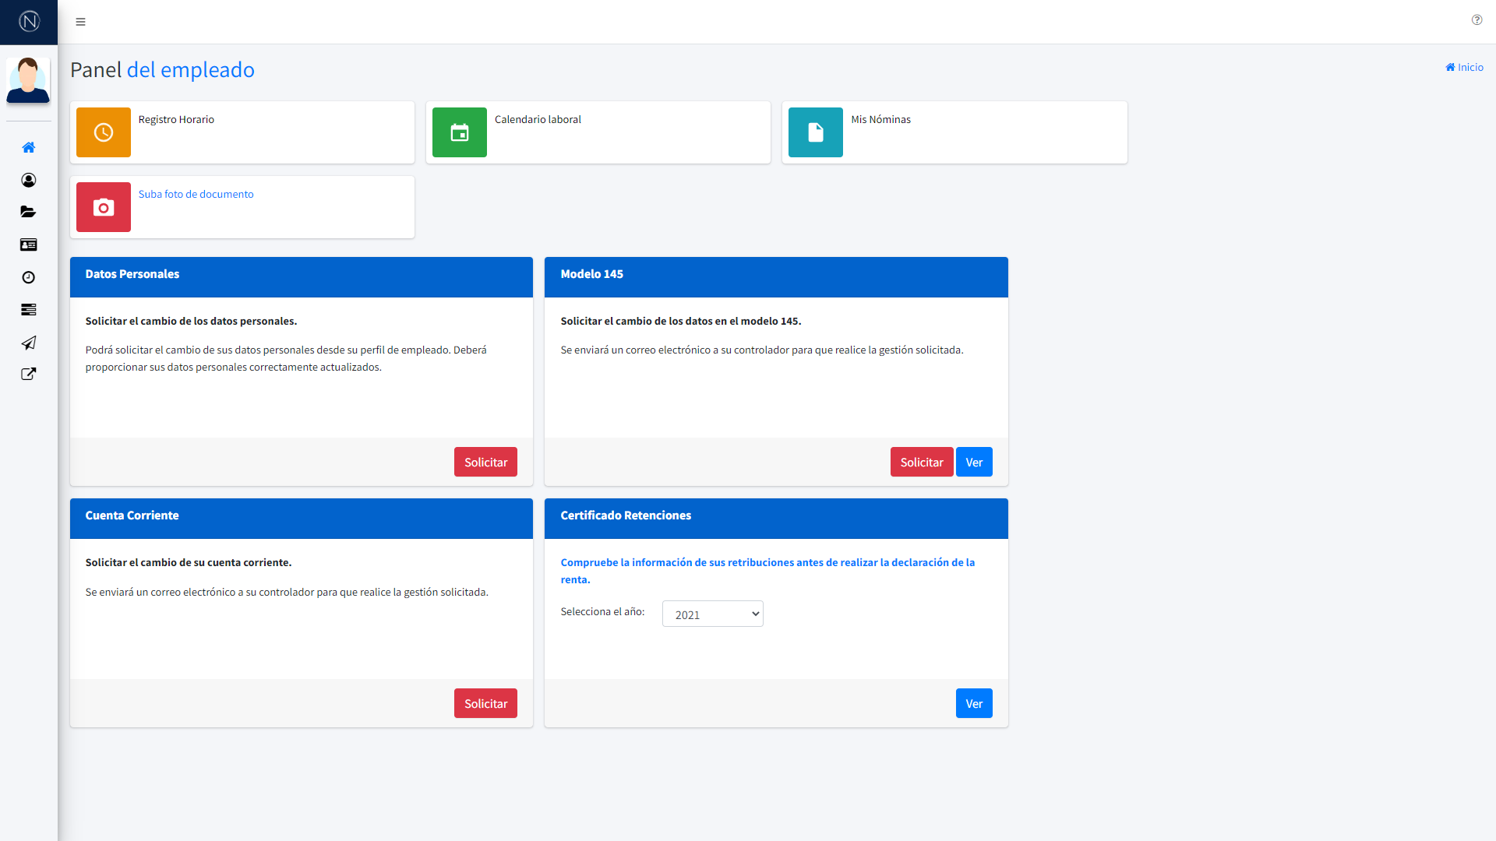
Task: Click Solicitar in Cuenta Corriente panel
Action: tap(485, 703)
